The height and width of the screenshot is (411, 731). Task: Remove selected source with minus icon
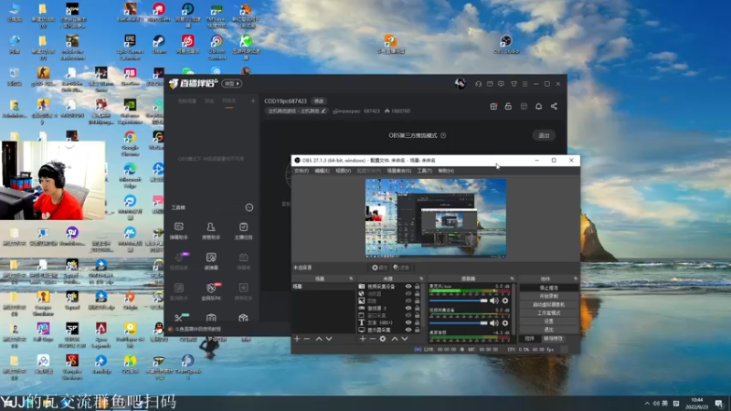tap(373, 339)
